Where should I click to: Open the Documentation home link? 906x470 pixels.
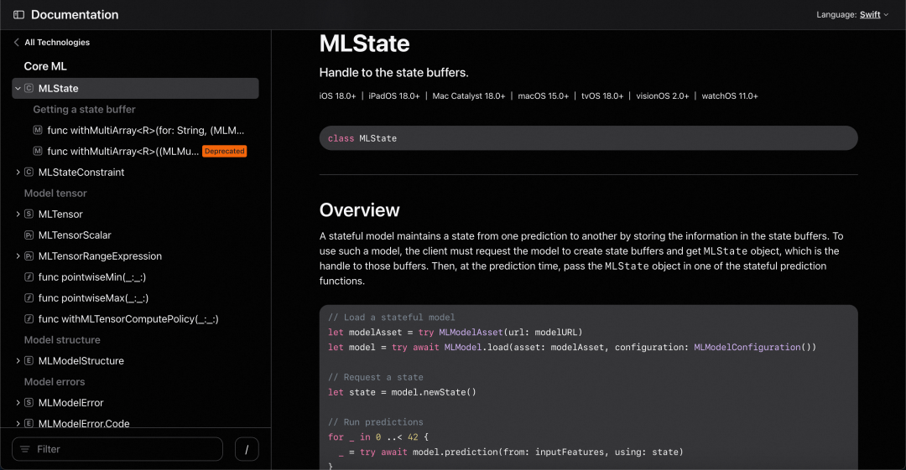click(x=75, y=15)
